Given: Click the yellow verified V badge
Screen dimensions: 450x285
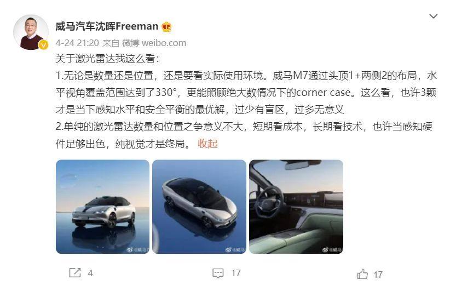Looking at the screenshot, I should 43,44.
